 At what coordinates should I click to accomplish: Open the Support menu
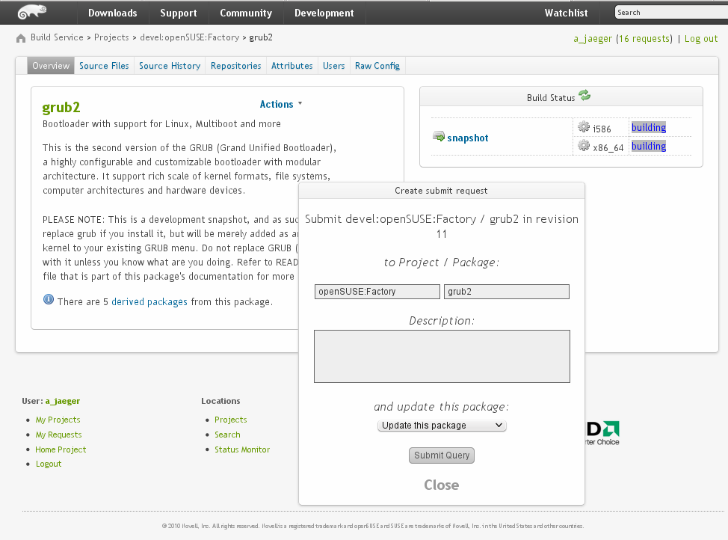coord(179,13)
